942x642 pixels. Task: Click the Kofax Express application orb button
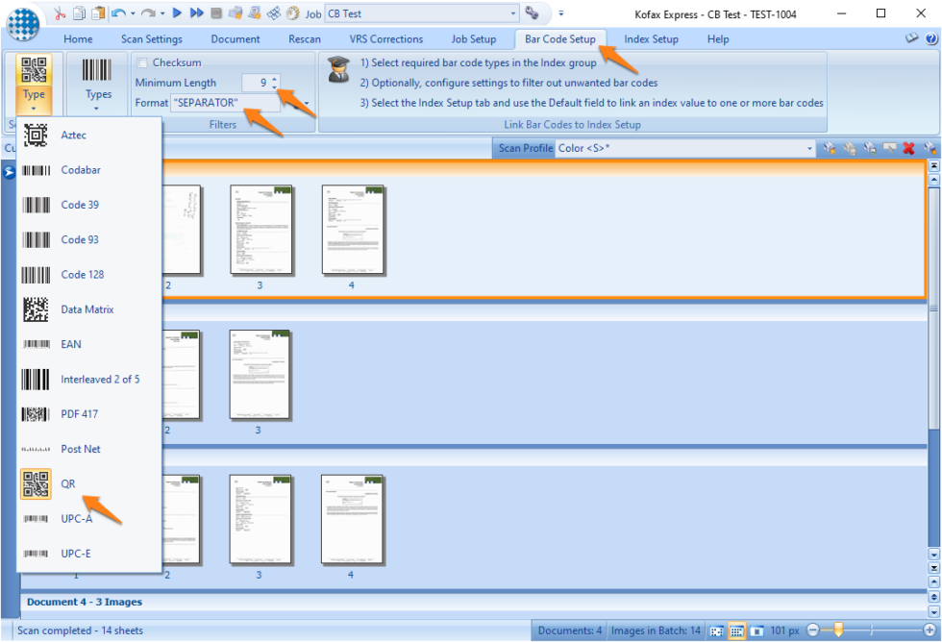(x=23, y=22)
